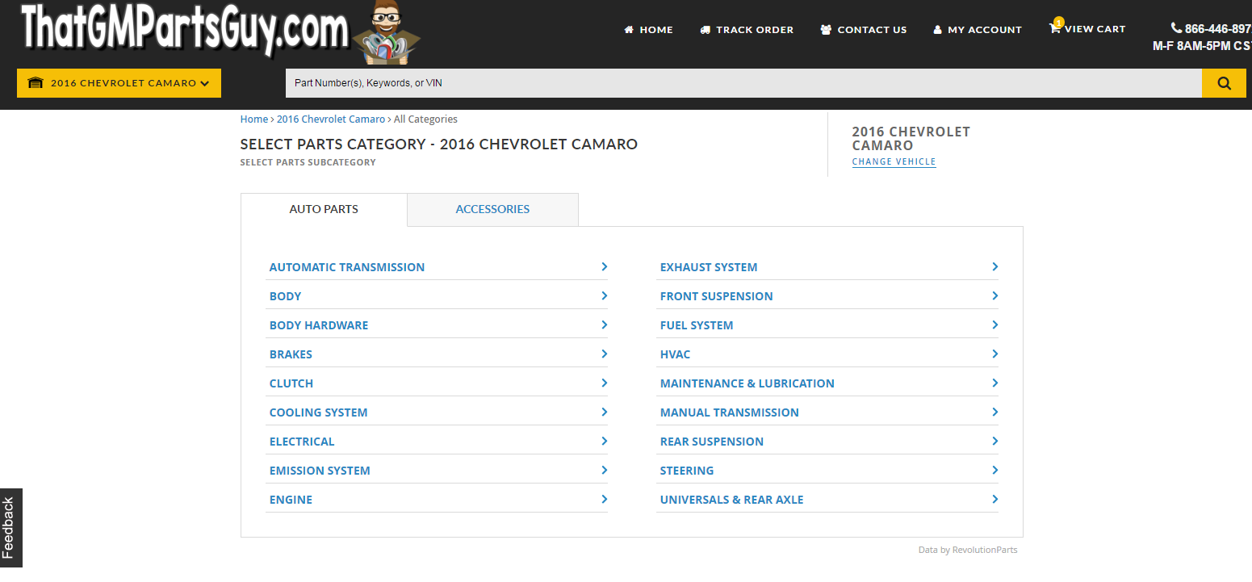Viewport: 1252px width, 582px height.
Task: Click the Data by RevolutionParts text
Action: click(968, 550)
